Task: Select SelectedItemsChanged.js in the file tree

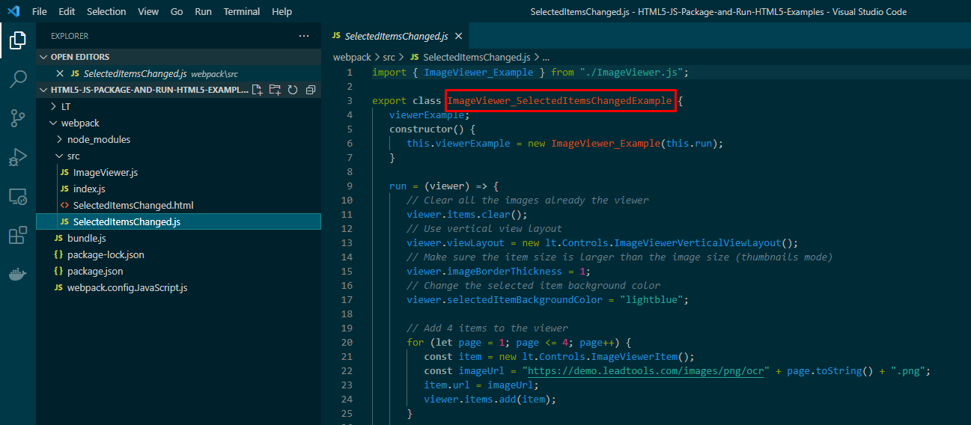Action: 178,221
